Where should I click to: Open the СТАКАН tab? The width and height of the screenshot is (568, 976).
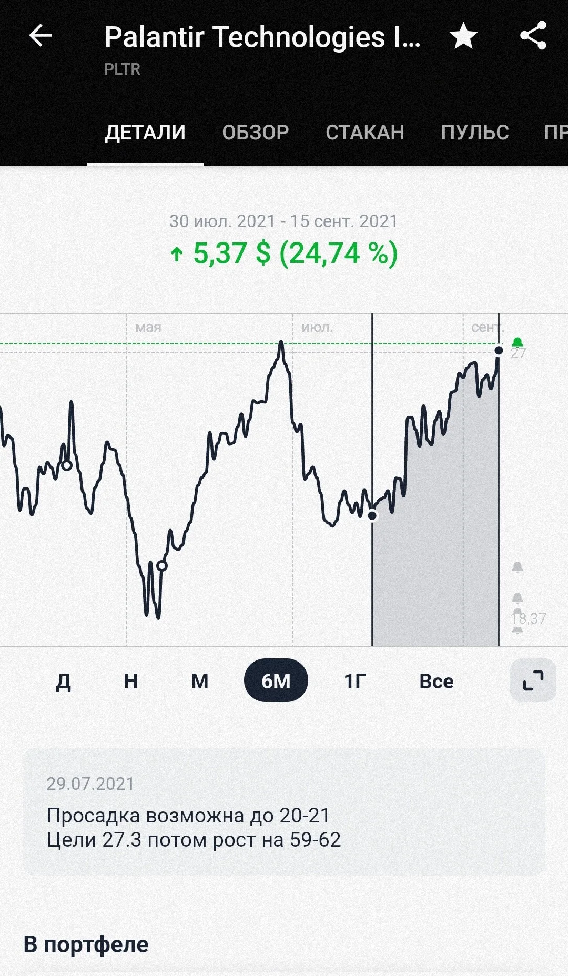(x=365, y=133)
